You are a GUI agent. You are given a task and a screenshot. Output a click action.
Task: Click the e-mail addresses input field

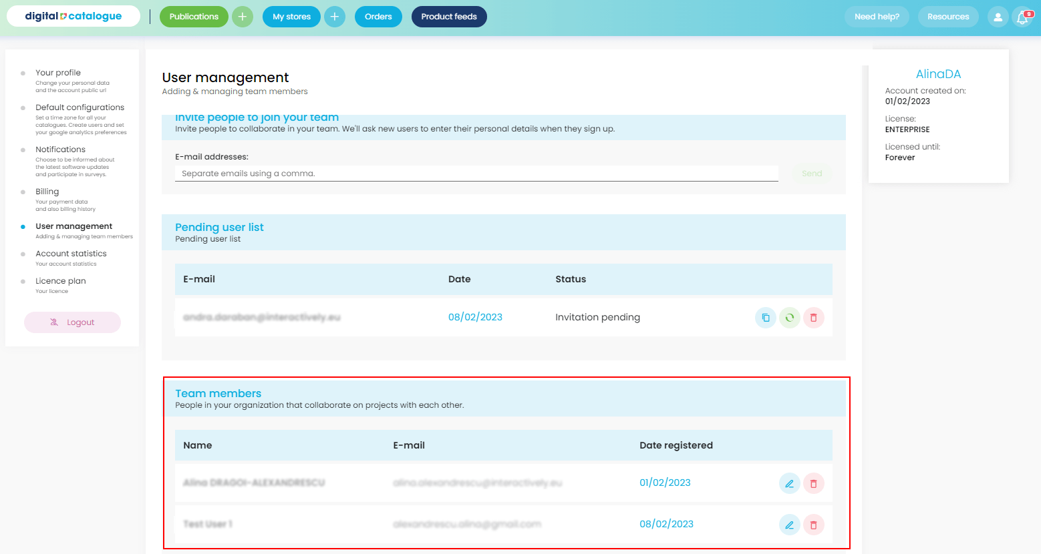click(x=476, y=173)
